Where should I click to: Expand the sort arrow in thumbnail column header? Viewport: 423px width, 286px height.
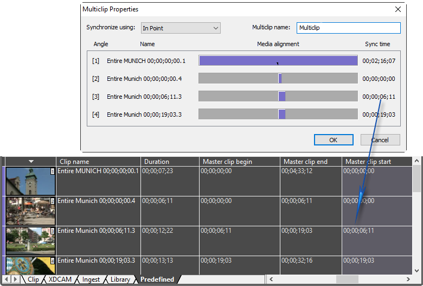31,161
